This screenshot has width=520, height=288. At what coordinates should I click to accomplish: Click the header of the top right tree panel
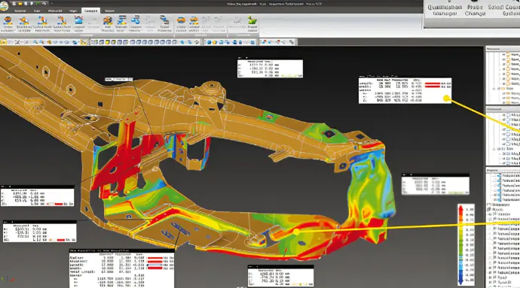(503, 49)
